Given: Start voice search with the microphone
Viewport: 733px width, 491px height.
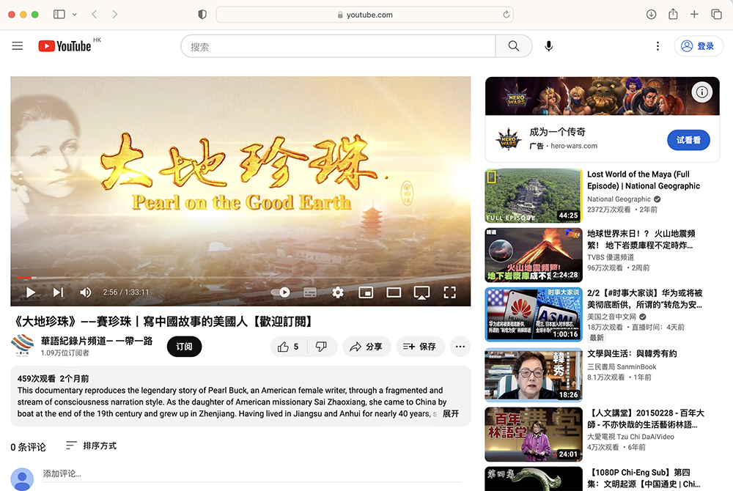Looking at the screenshot, I should click(x=549, y=45).
